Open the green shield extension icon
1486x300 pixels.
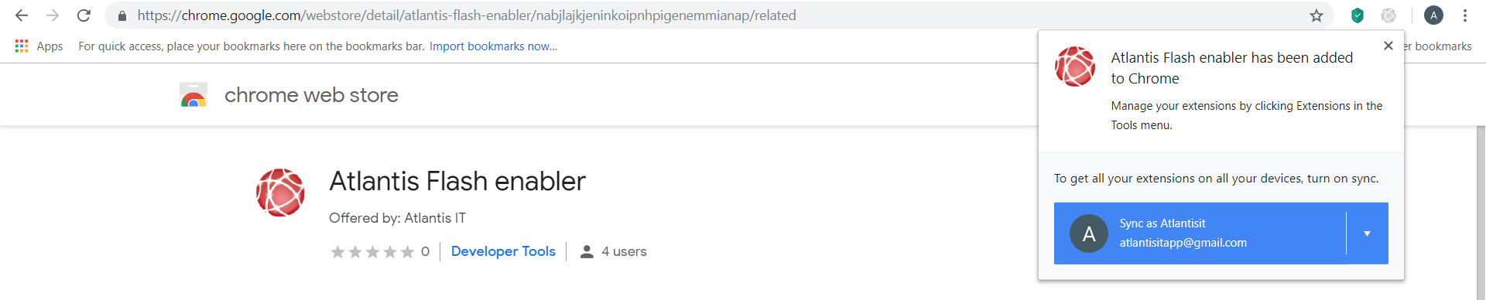point(1358,15)
